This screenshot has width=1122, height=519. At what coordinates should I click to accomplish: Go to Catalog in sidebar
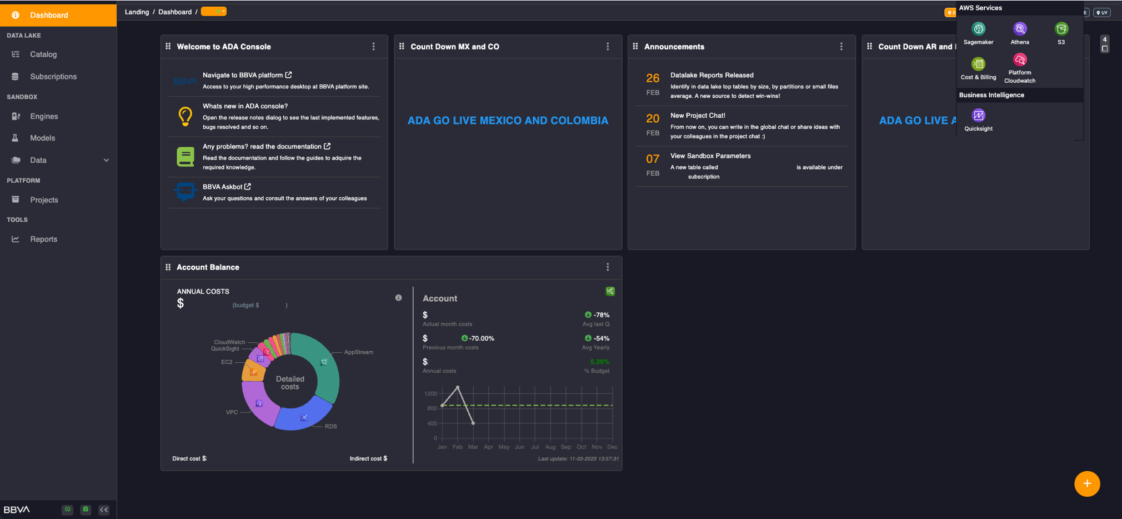43,54
